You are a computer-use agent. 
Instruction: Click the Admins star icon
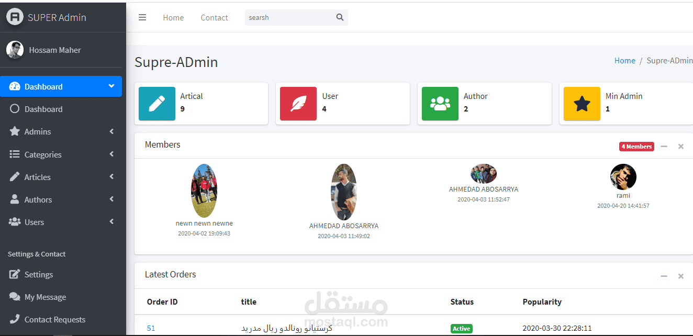pyautogui.click(x=15, y=131)
